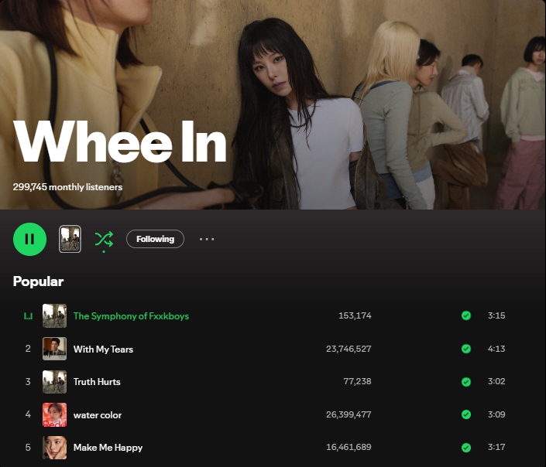Viewport: 546px width, 467px height.
Task: Remove Truth Hurts from liked via checkmark
Action: (466, 381)
